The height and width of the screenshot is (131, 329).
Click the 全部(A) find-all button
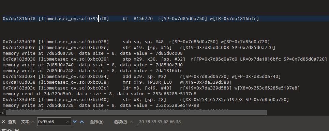(x=97, y=121)
